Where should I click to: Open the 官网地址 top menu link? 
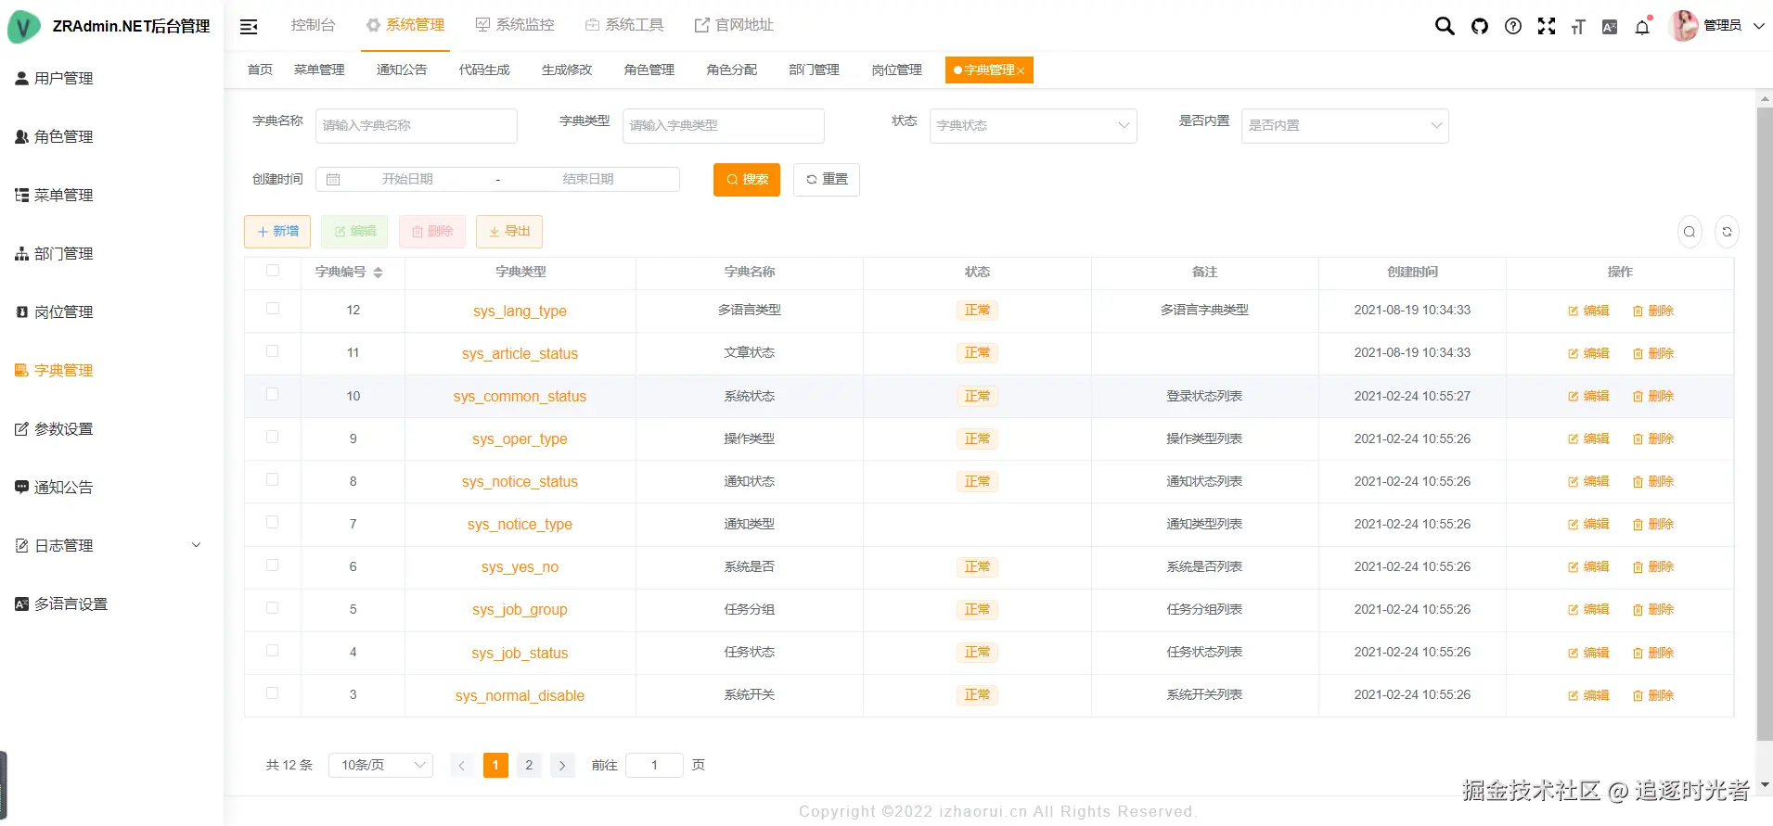click(x=734, y=25)
